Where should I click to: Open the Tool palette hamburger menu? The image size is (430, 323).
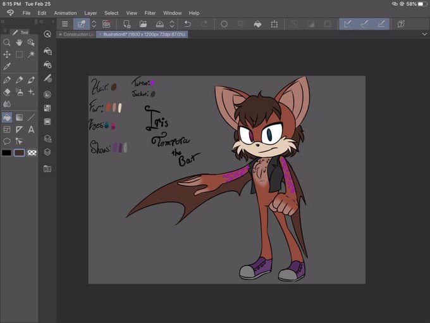click(x=4, y=31)
